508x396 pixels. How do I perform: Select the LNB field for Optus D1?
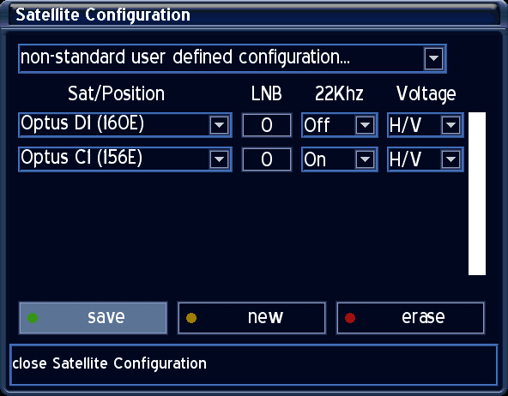(267, 125)
